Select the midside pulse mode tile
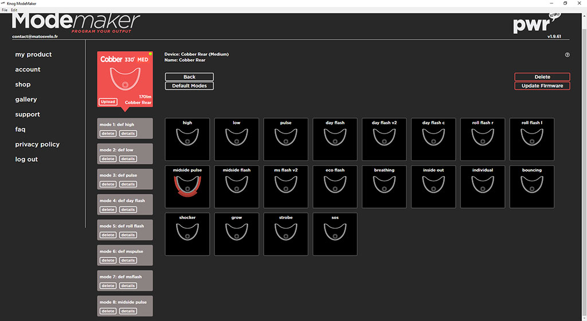Viewport: 587px width, 321px height. pos(187,187)
